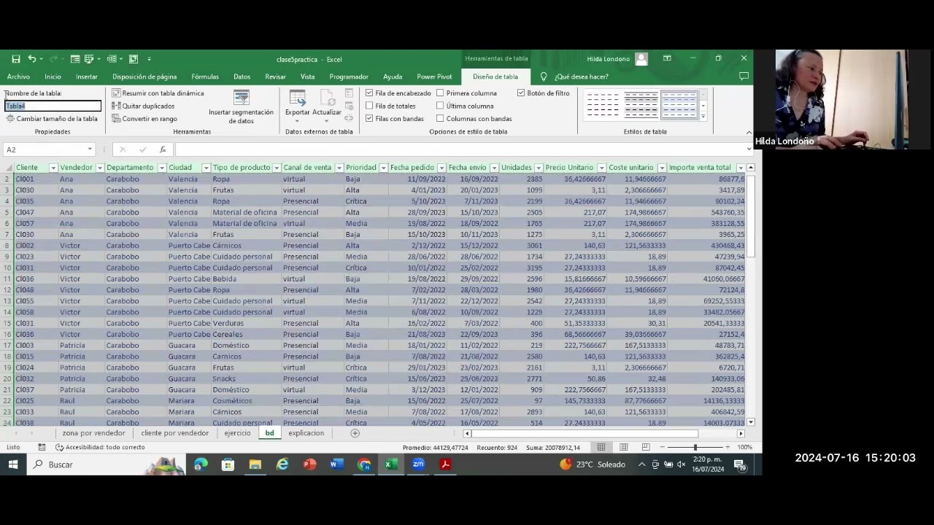
Task: Switch to sheet cliente por vendedor
Action: coord(175,433)
